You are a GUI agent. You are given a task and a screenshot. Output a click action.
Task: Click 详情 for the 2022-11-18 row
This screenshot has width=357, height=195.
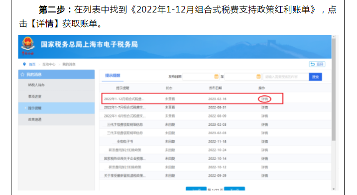264,142
